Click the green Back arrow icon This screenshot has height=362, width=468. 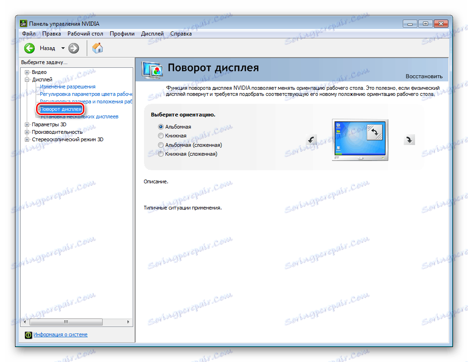(x=30, y=48)
